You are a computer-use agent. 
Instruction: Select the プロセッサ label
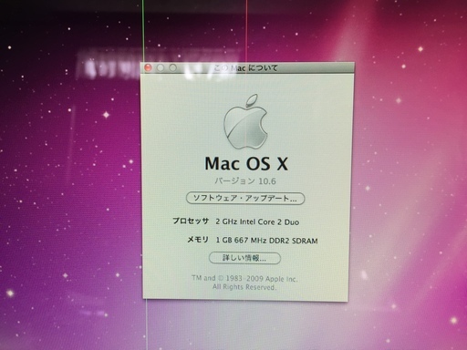(x=191, y=221)
